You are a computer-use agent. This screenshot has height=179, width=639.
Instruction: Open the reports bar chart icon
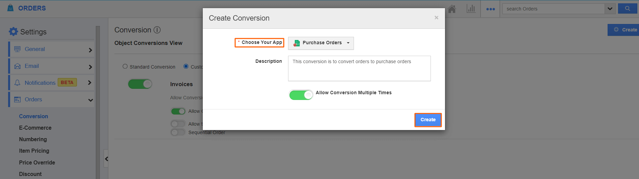click(x=471, y=9)
